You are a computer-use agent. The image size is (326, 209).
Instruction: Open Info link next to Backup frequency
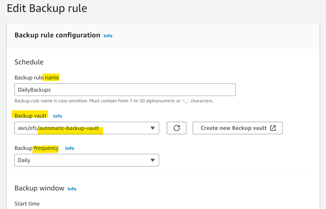[x=70, y=148]
